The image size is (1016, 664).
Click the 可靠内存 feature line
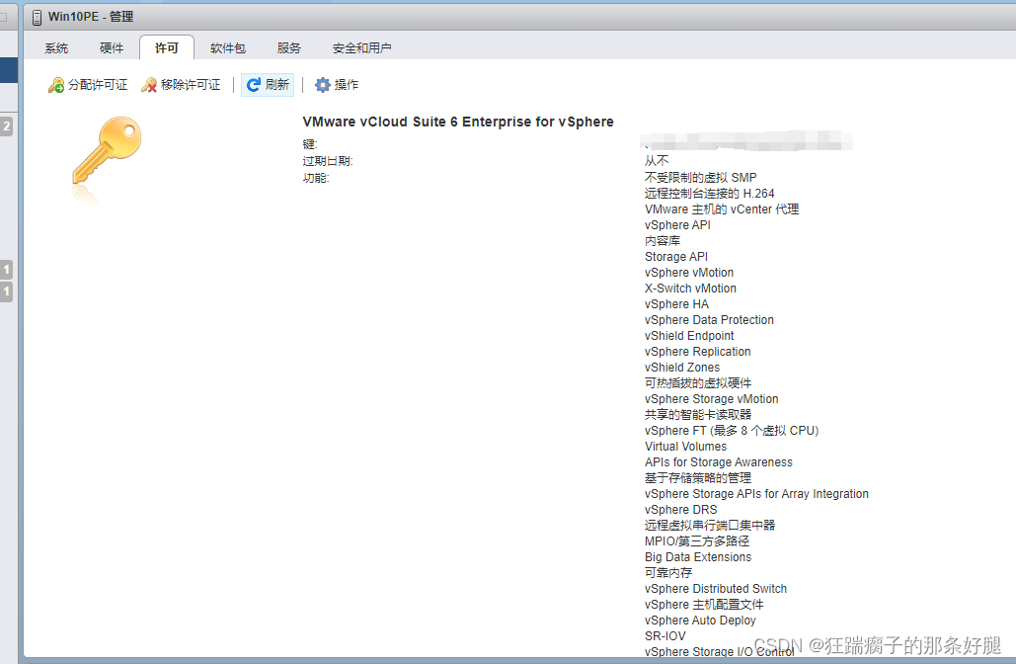668,573
